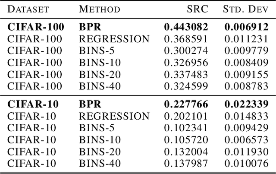Viewport: 276px width, 174px height.
Task: Click the SRC value 0.202101
Action: [x=186, y=116]
